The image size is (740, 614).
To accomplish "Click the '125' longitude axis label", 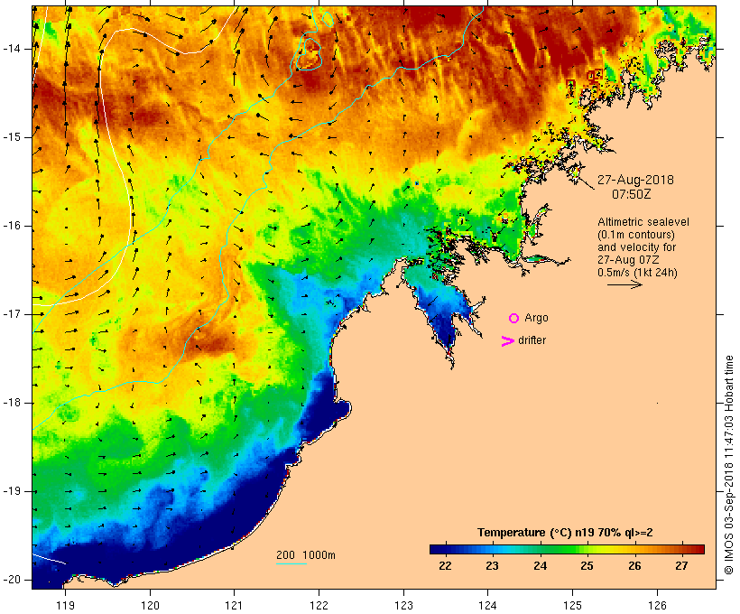I will point(573,605).
